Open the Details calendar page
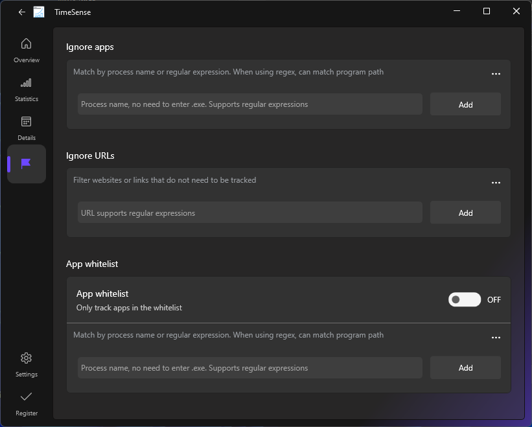The height and width of the screenshot is (427, 532). (27, 128)
